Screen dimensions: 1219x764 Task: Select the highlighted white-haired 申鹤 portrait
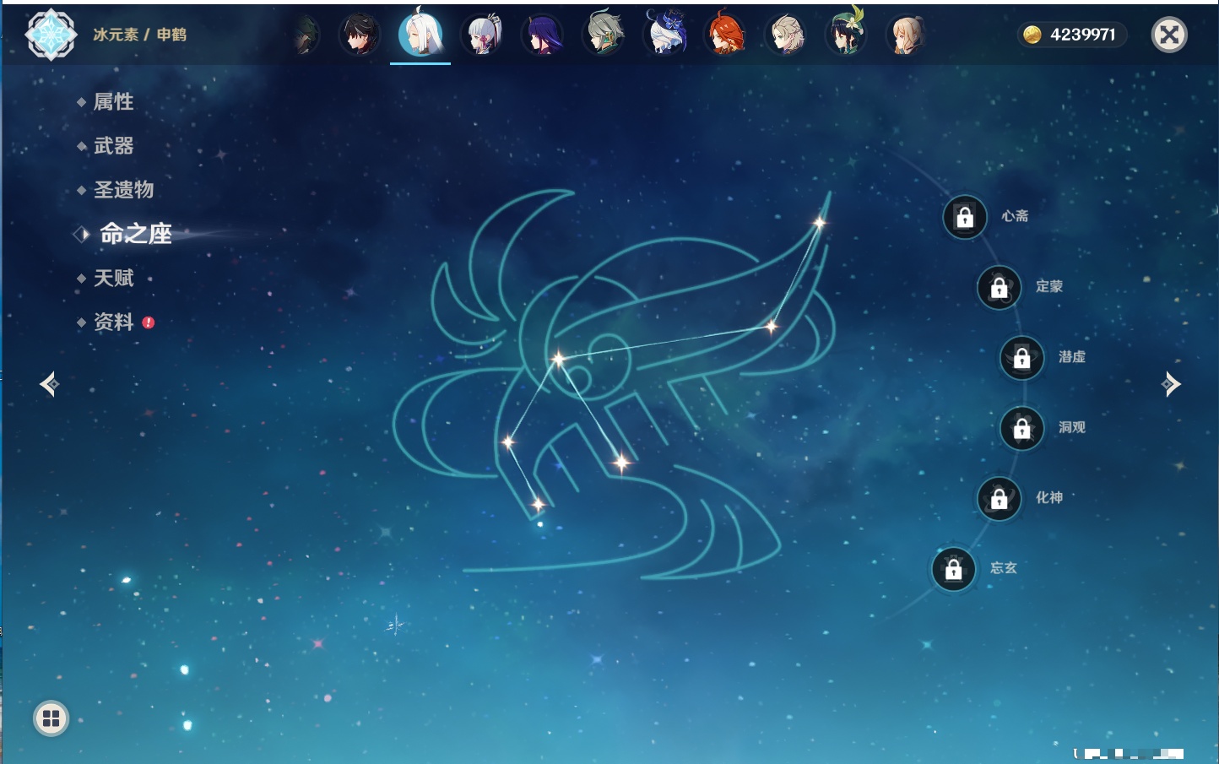420,34
